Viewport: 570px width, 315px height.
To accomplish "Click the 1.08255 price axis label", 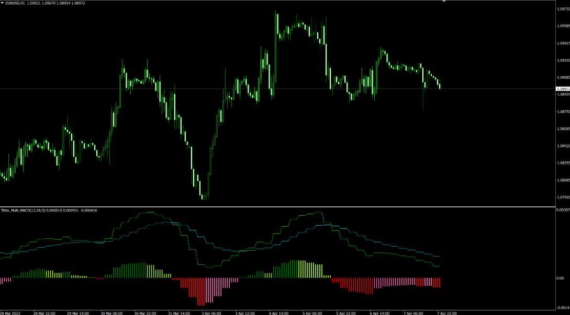I will [564, 163].
